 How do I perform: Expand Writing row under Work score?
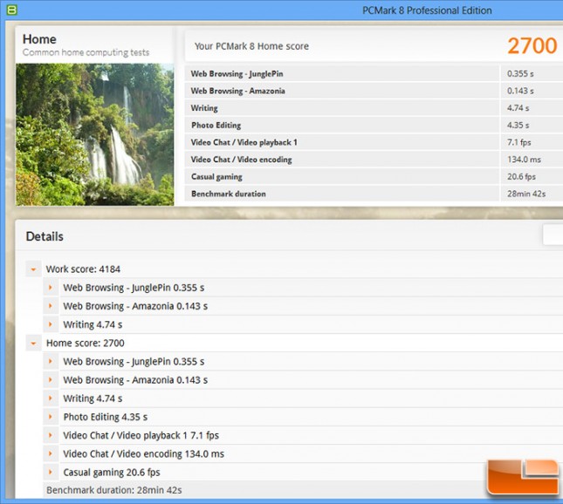[x=51, y=324]
